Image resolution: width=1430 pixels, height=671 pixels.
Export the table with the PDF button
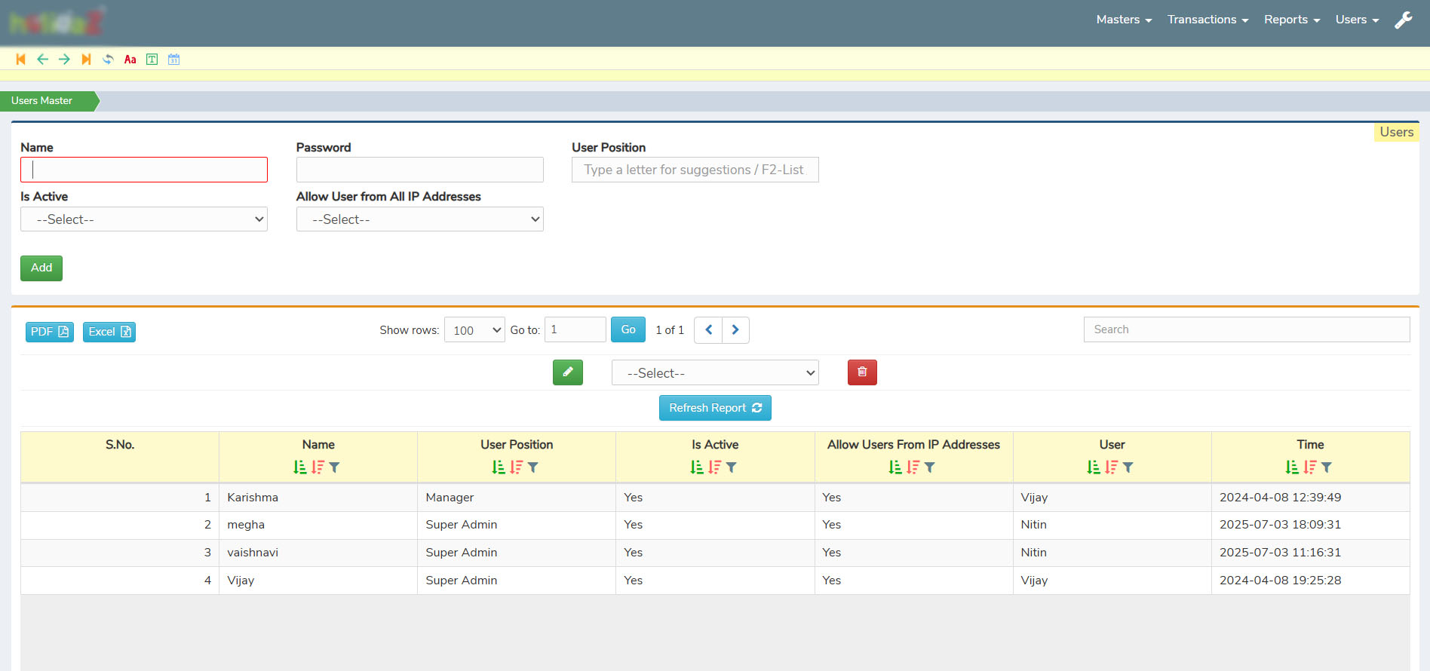coord(50,332)
